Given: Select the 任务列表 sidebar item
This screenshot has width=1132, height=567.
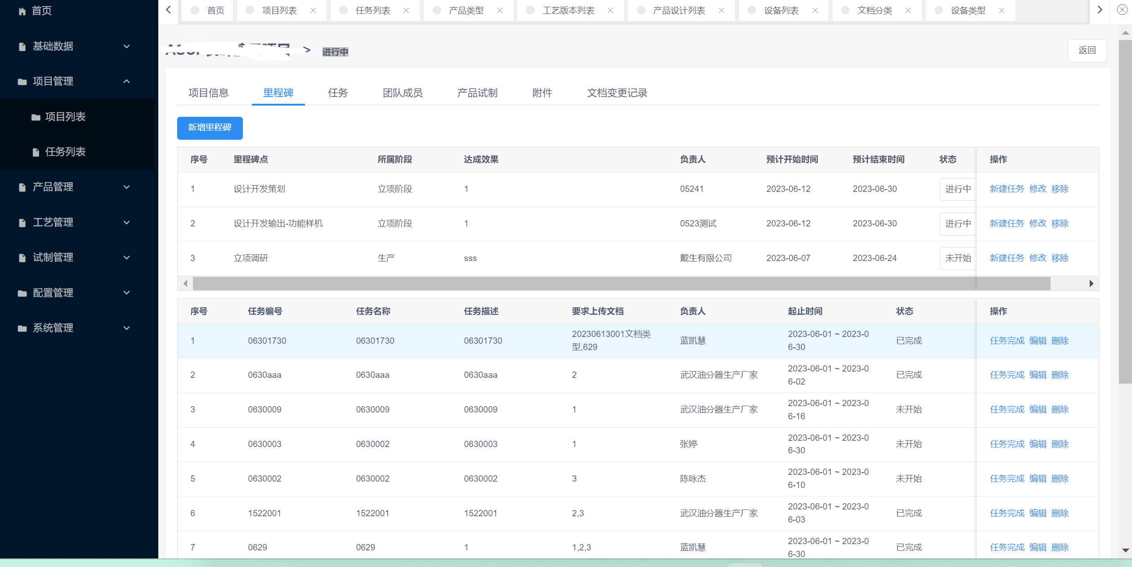Looking at the screenshot, I should pyautogui.click(x=77, y=152).
